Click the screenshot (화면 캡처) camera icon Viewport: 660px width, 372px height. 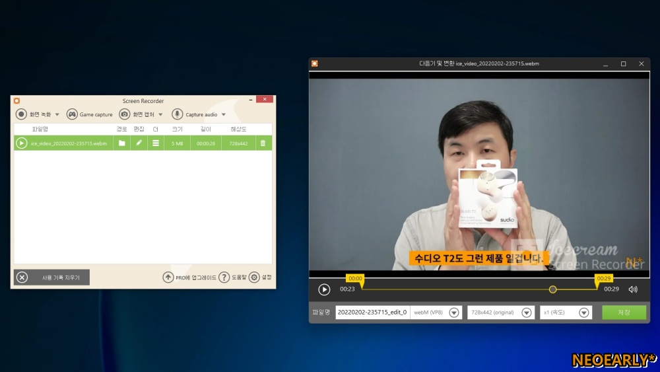pyautogui.click(x=124, y=114)
